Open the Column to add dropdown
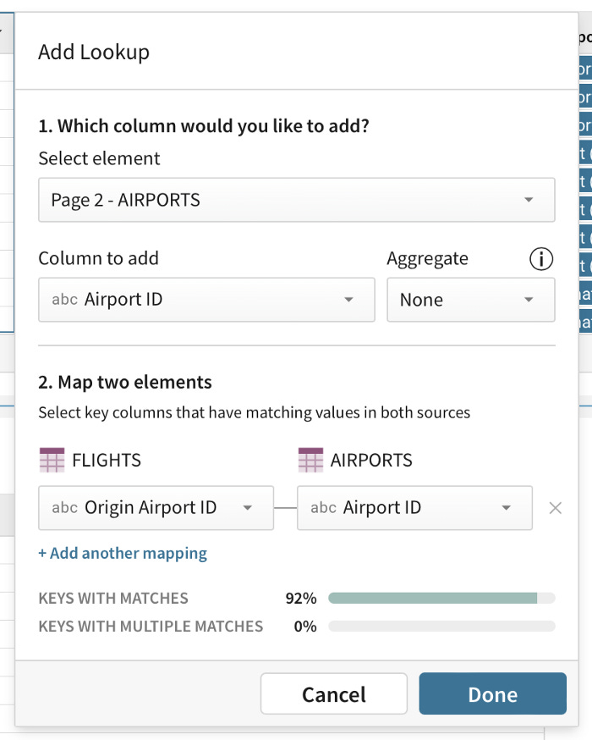 (x=206, y=300)
